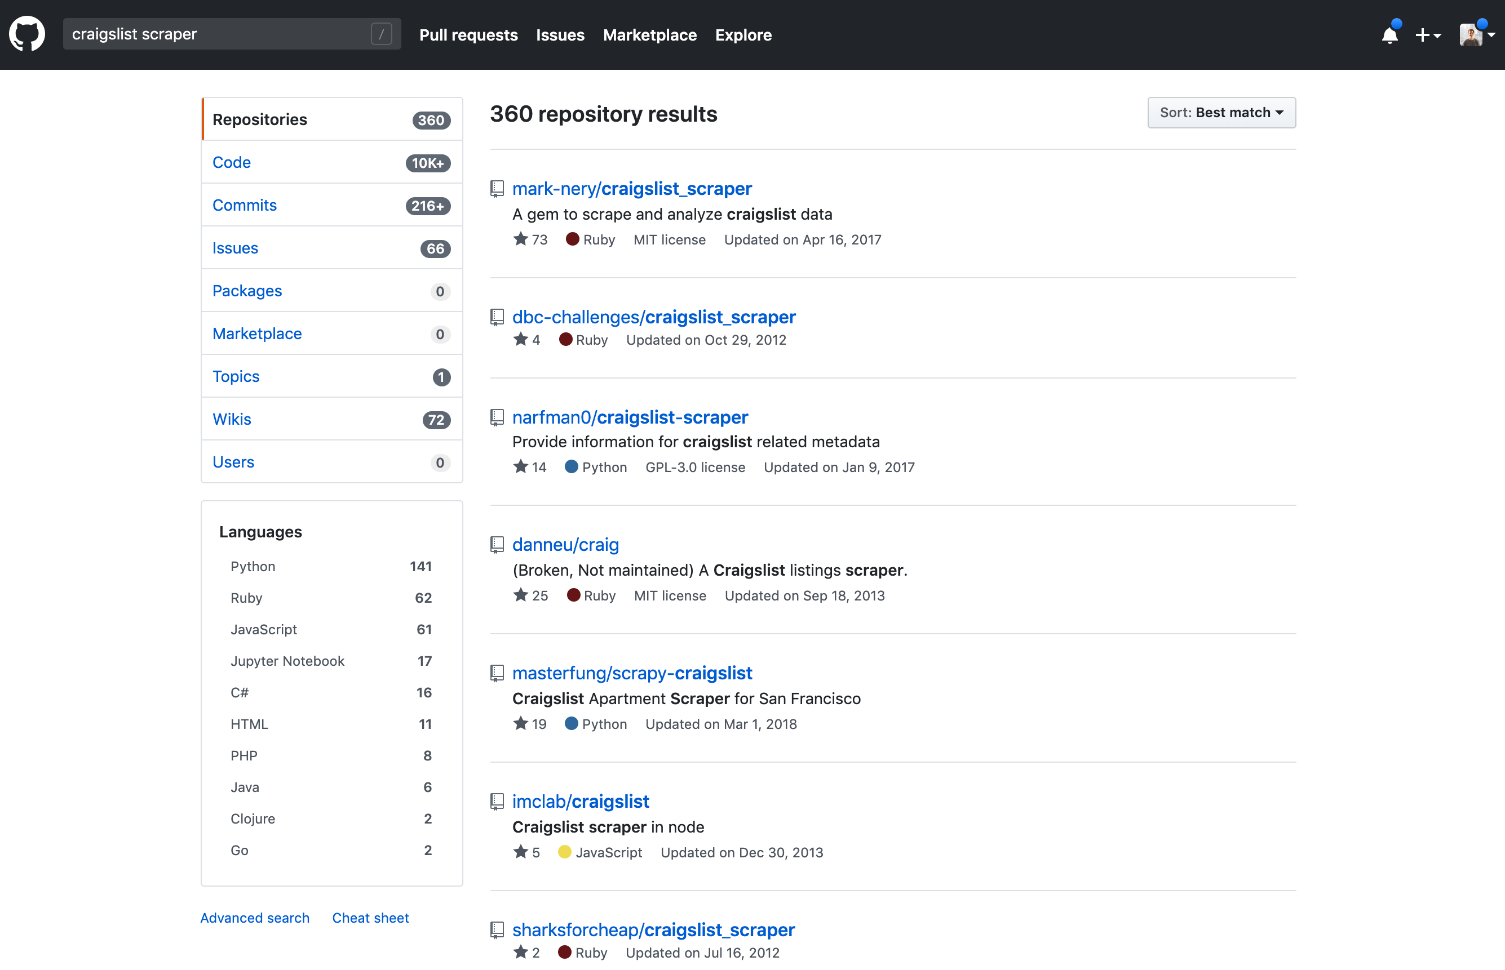Screen dimensions: 1505x970
Task: Open sharksforcheap/craigslist_scraper repository
Action: coord(653,929)
